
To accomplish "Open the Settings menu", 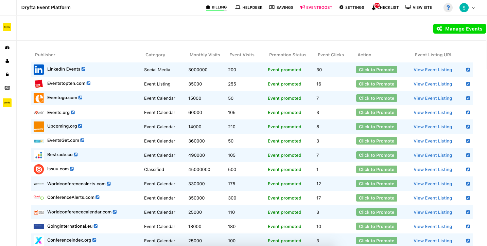I will coord(351,7).
